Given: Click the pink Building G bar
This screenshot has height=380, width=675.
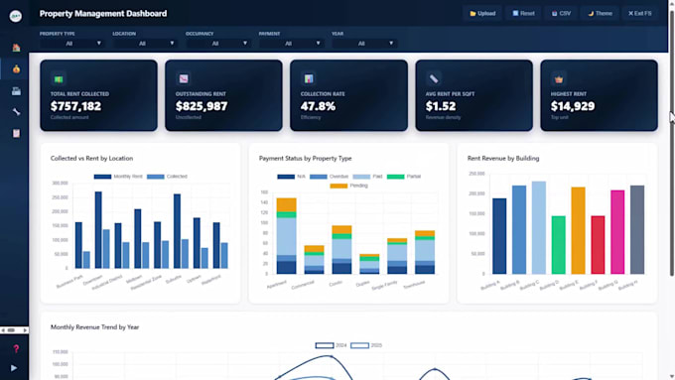Looking at the screenshot, I should click(617, 232).
